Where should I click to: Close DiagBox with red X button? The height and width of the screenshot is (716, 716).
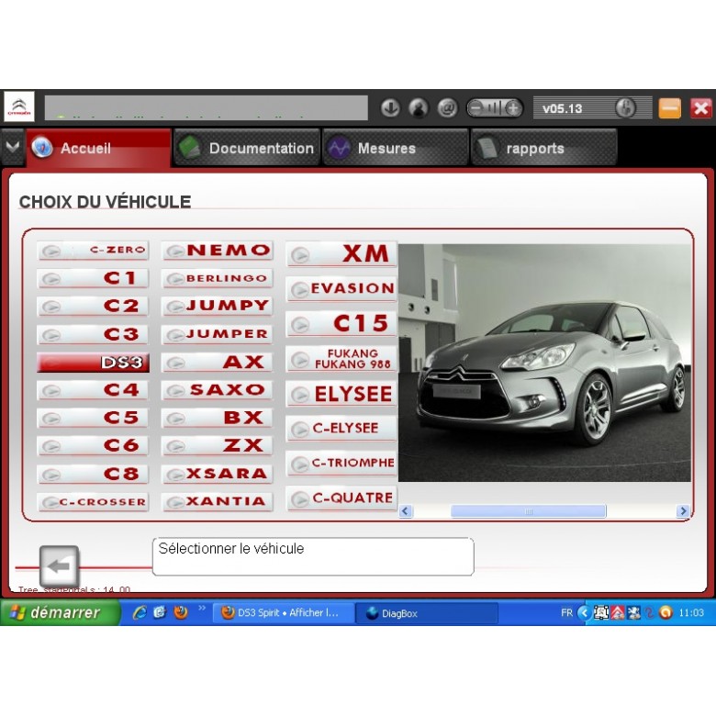tap(701, 108)
